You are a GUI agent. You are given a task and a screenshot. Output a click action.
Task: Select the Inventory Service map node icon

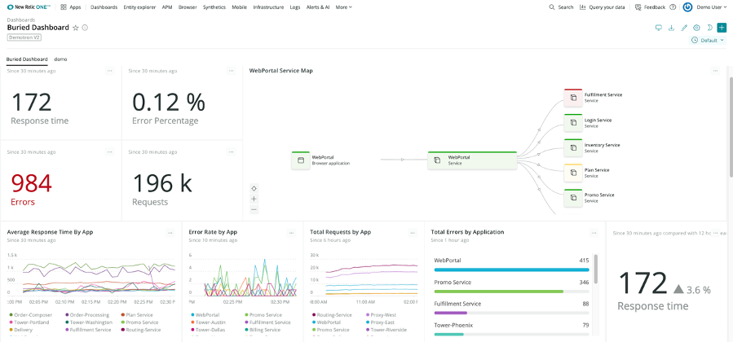click(572, 148)
